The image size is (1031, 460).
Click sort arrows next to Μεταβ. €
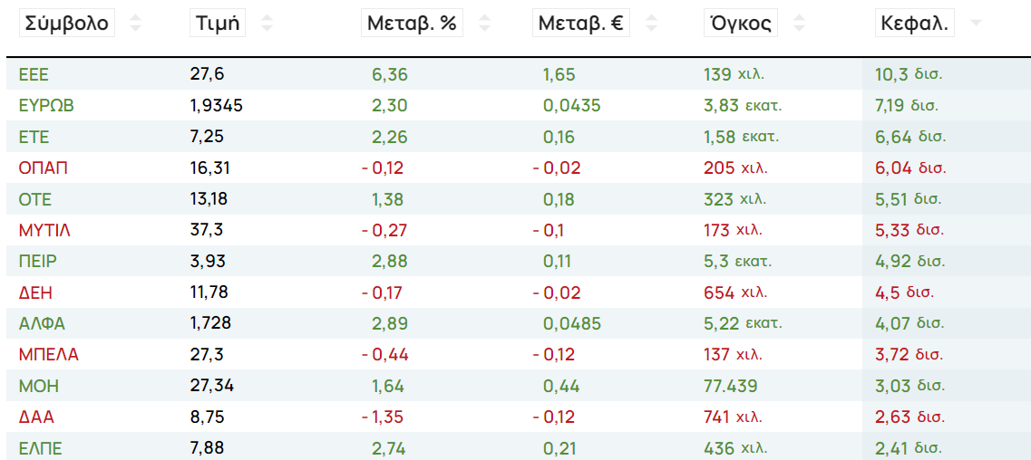(651, 24)
